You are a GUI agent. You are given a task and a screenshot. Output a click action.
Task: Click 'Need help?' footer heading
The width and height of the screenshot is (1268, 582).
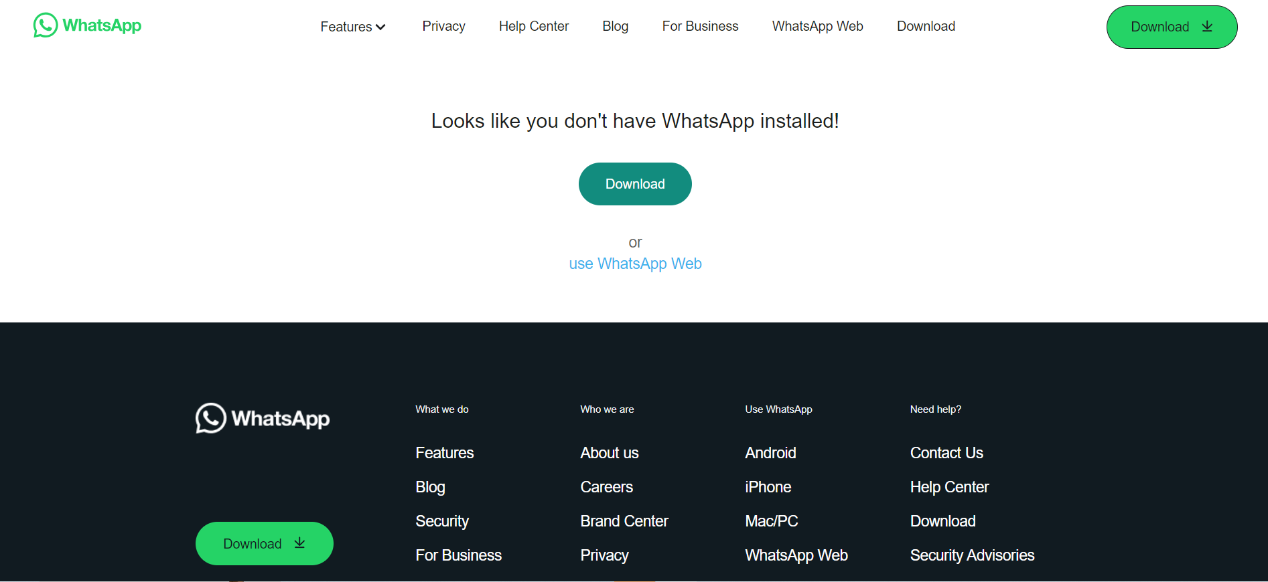coord(936,409)
